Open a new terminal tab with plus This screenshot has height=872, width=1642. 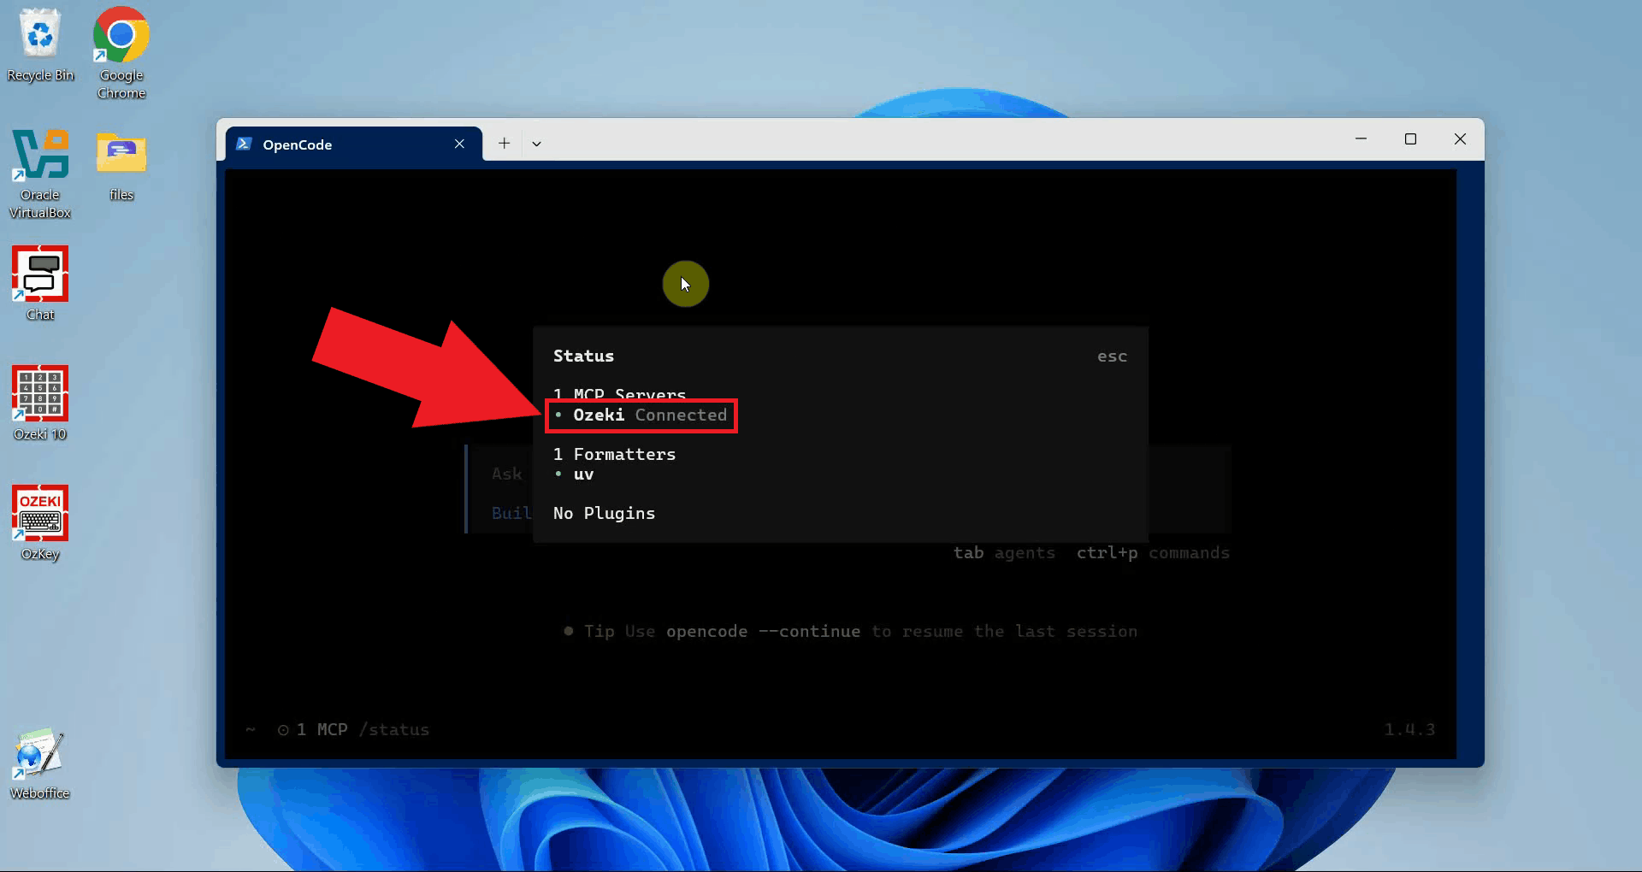click(x=505, y=144)
